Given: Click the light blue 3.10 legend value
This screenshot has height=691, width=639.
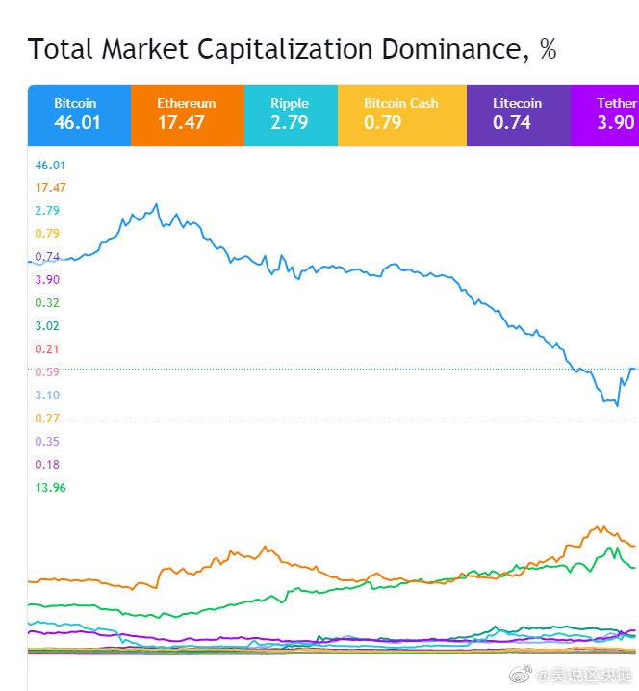Looking at the screenshot, I should [x=47, y=395].
